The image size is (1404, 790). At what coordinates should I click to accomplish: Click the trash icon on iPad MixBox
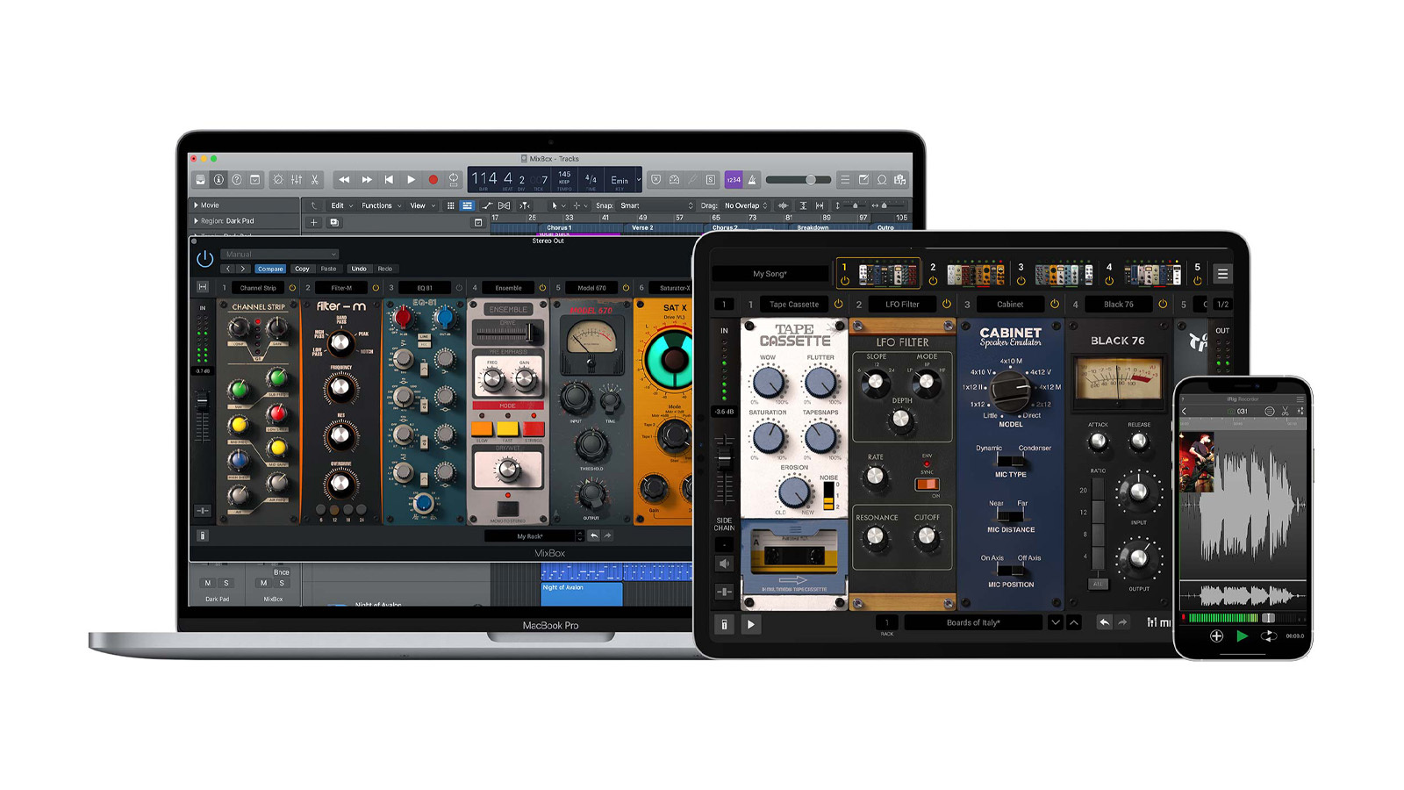[724, 625]
